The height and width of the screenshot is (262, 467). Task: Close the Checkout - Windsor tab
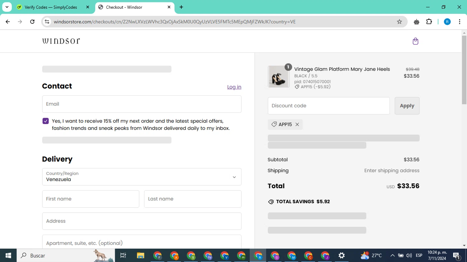click(169, 7)
